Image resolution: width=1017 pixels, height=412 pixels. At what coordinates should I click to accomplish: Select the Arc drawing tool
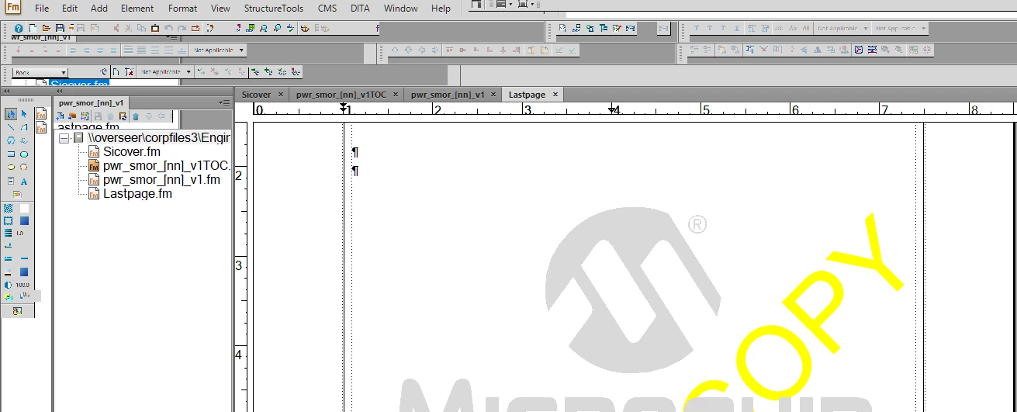pyautogui.click(x=24, y=127)
